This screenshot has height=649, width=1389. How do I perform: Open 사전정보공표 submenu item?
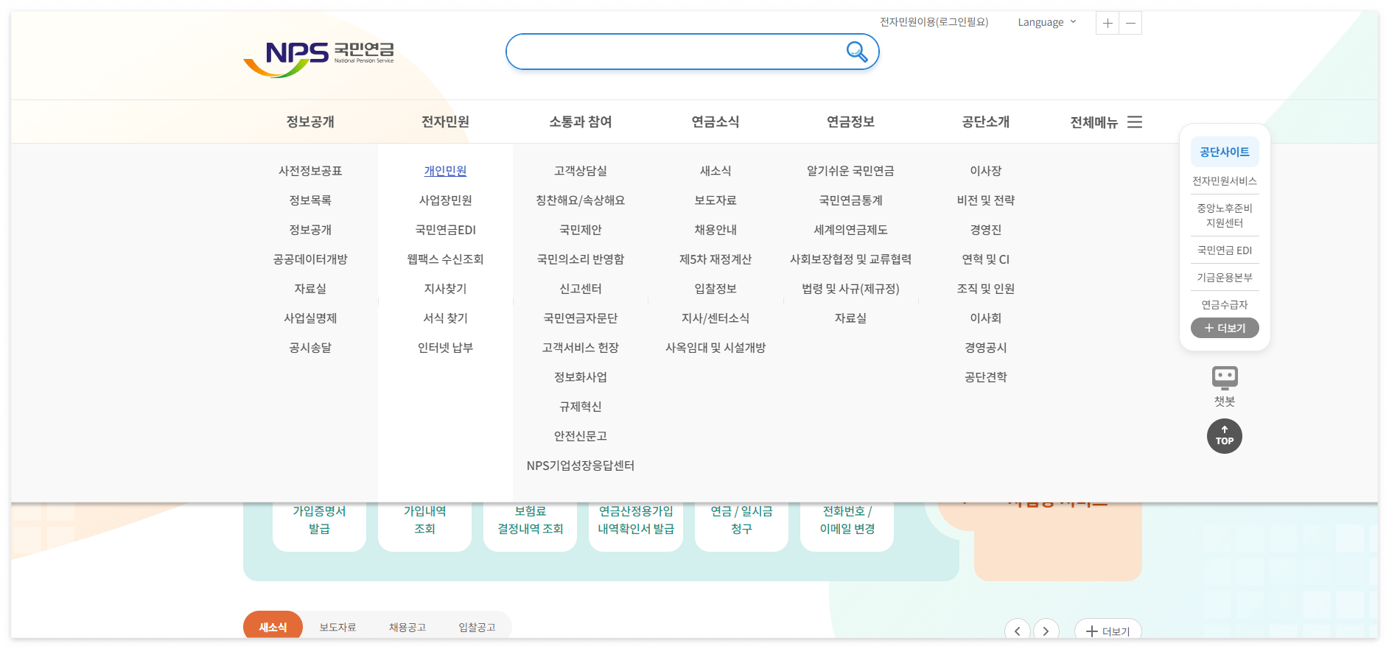(310, 171)
